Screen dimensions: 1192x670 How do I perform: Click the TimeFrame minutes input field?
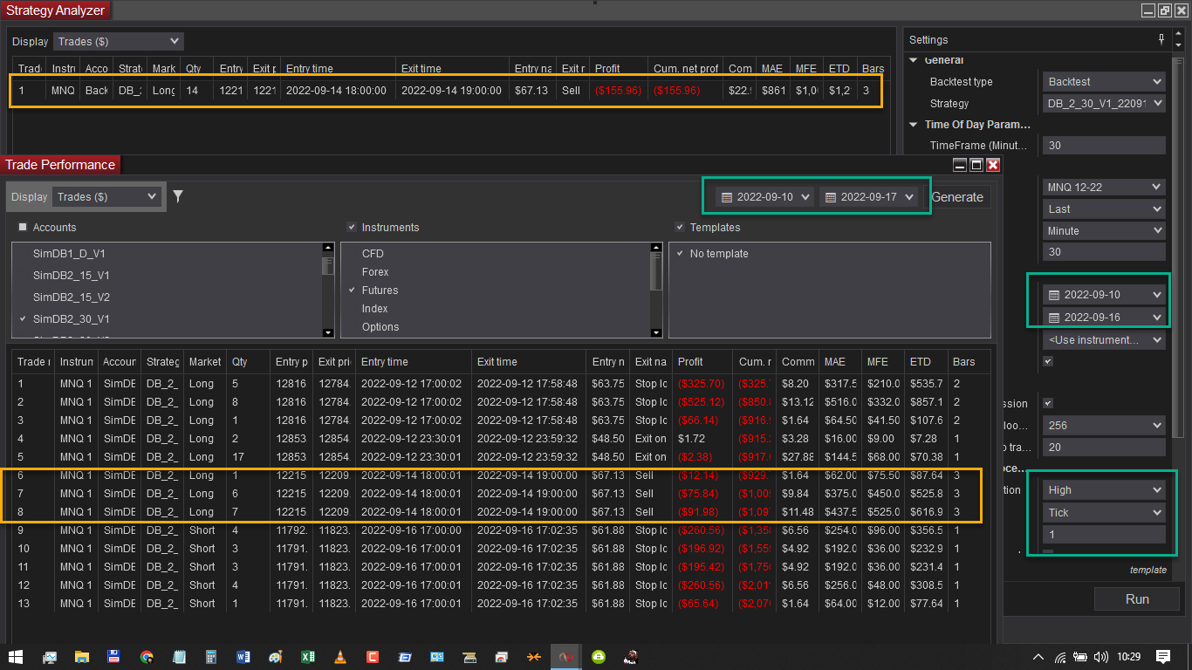click(x=1105, y=146)
